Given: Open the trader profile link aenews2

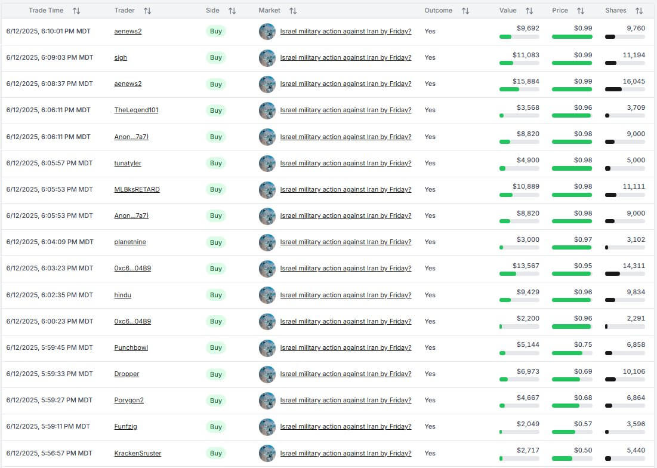Looking at the screenshot, I should 128,31.
